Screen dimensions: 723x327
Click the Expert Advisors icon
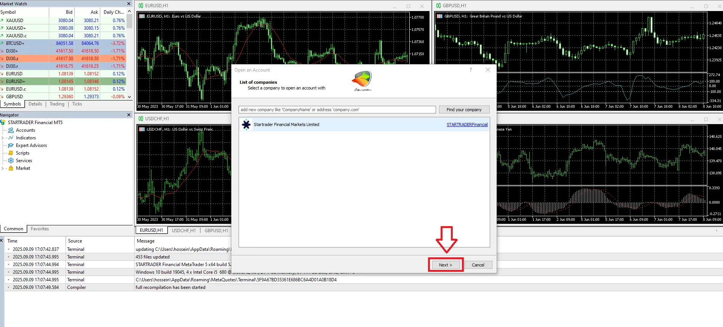click(11, 145)
